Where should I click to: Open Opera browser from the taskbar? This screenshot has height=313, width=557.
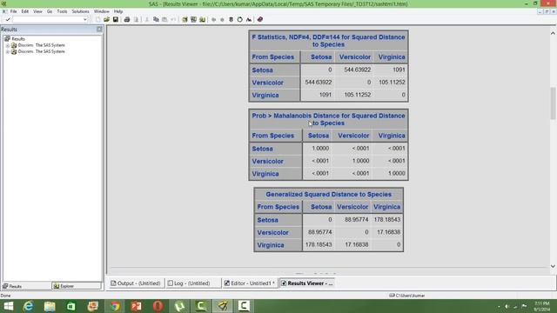(158, 306)
